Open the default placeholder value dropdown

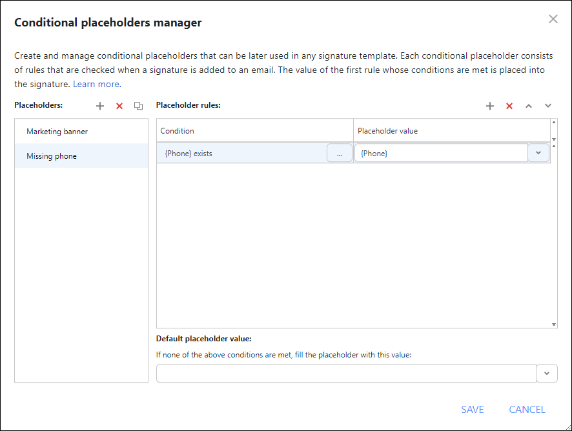[547, 373]
